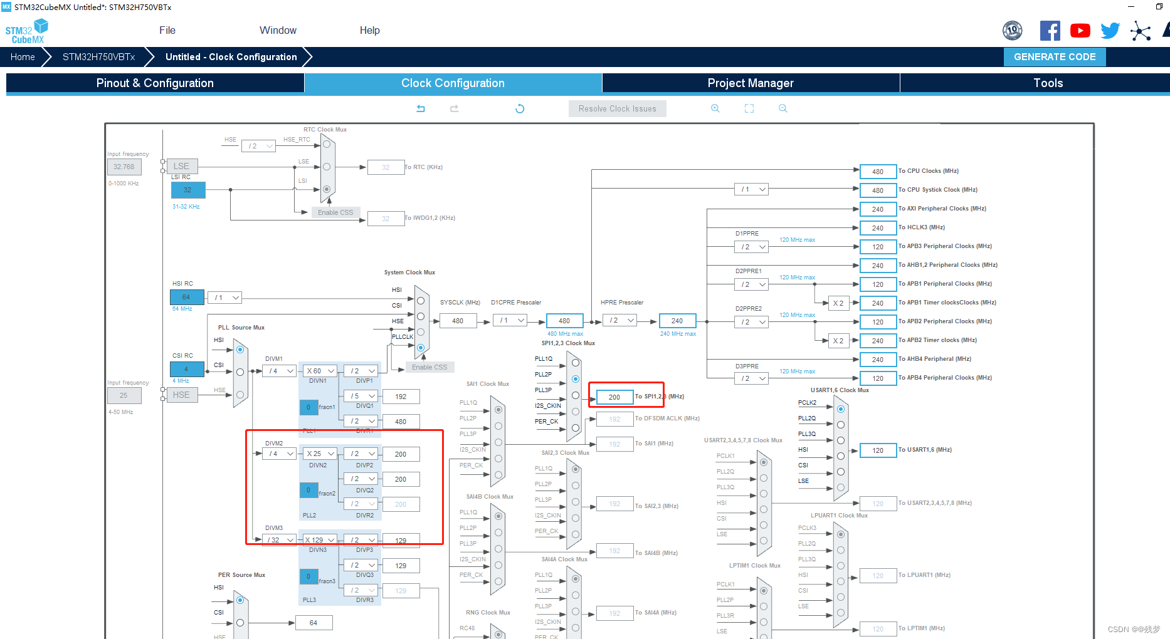Click the undo arrow icon in toolbar
Screen dimensions: 1170x639
pyautogui.click(x=421, y=108)
